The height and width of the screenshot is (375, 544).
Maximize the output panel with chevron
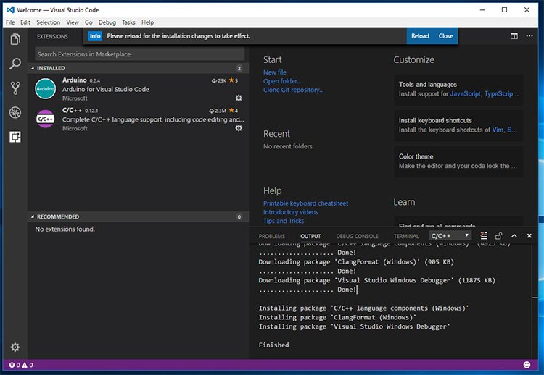(514, 236)
